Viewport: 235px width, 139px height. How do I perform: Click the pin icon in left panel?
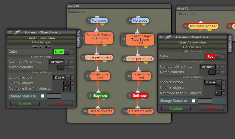coord(17,32)
